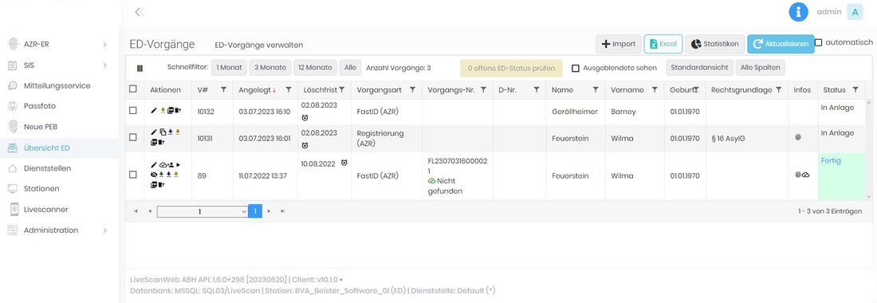Open Livescanner in sidebar
The width and height of the screenshot is (877, 303).
[46, 209]
